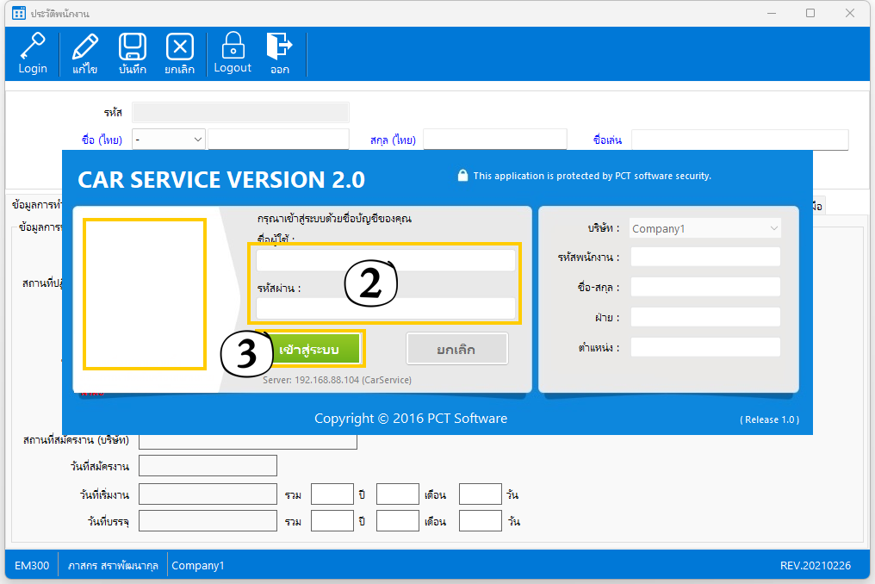Maximize the application window
Image resolution: width=875 pixels, height=584 pixels.
pos(810,14)
